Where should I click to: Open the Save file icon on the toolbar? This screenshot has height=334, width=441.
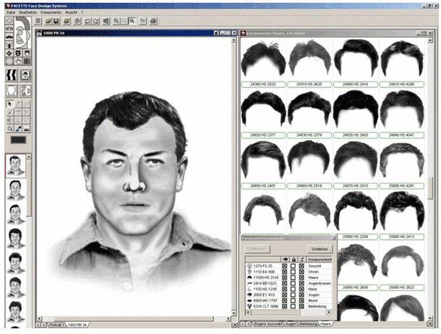[56, 22]
